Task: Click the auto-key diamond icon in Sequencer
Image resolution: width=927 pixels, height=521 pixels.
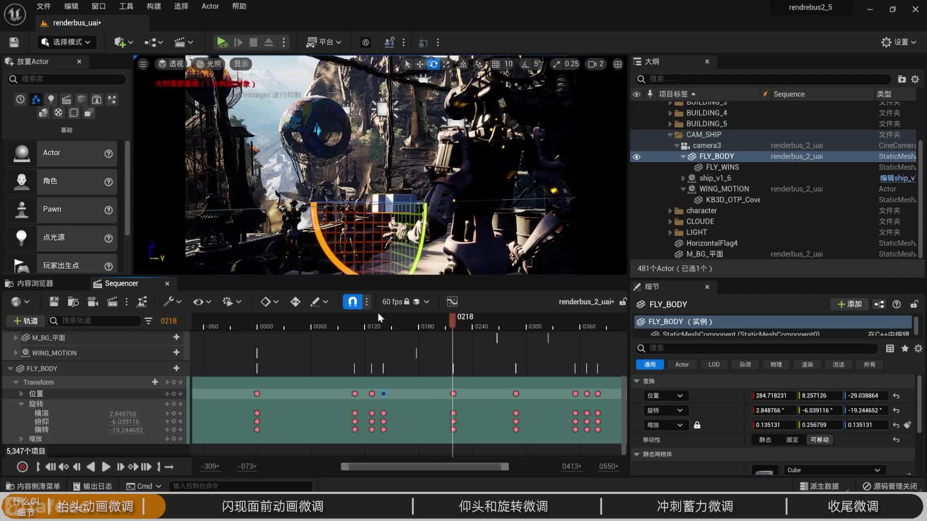Action: (295, 302)
